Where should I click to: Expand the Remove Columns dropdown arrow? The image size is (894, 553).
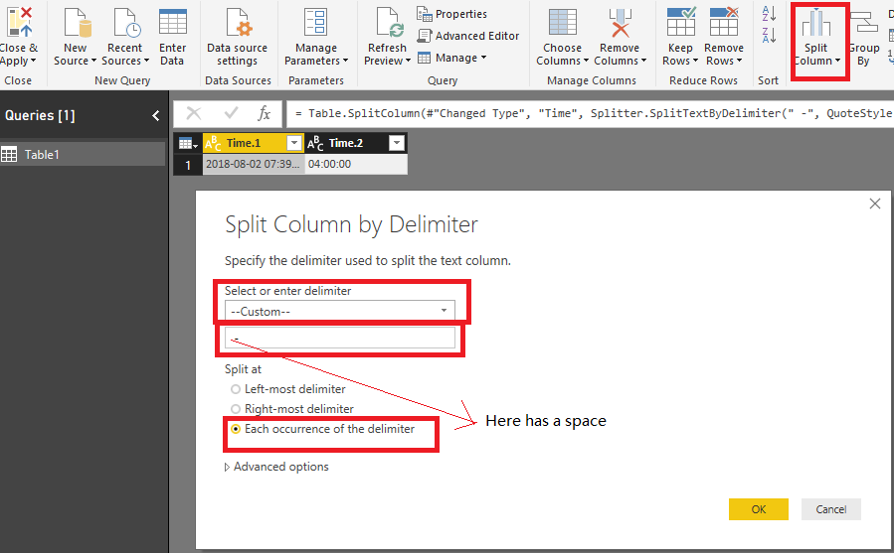[643, 61]
